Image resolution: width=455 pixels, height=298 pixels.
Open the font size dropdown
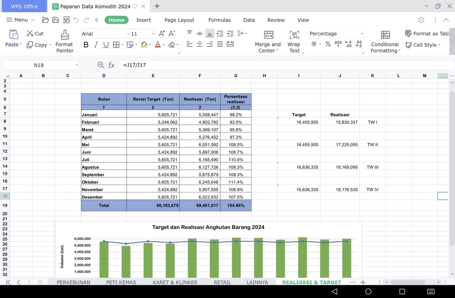[x=153, y=34]
